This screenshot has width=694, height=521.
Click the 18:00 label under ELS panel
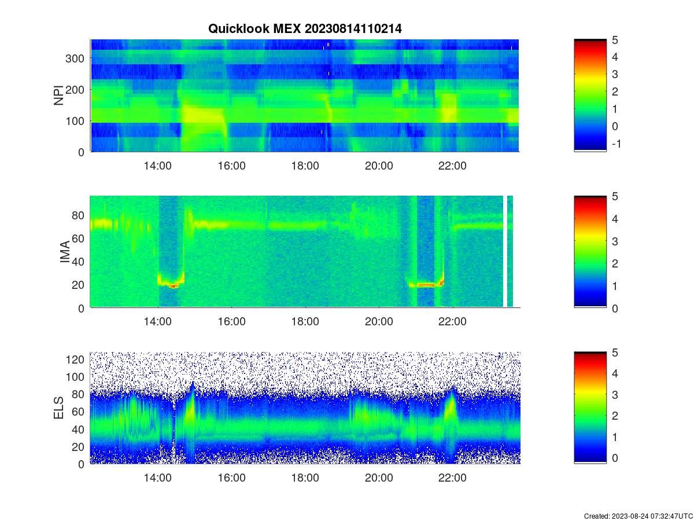point(305,478)
